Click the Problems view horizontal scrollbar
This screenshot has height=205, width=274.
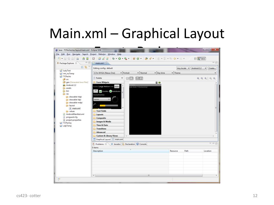point(149,175)
